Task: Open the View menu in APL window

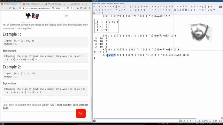Action: pos(103,3)
